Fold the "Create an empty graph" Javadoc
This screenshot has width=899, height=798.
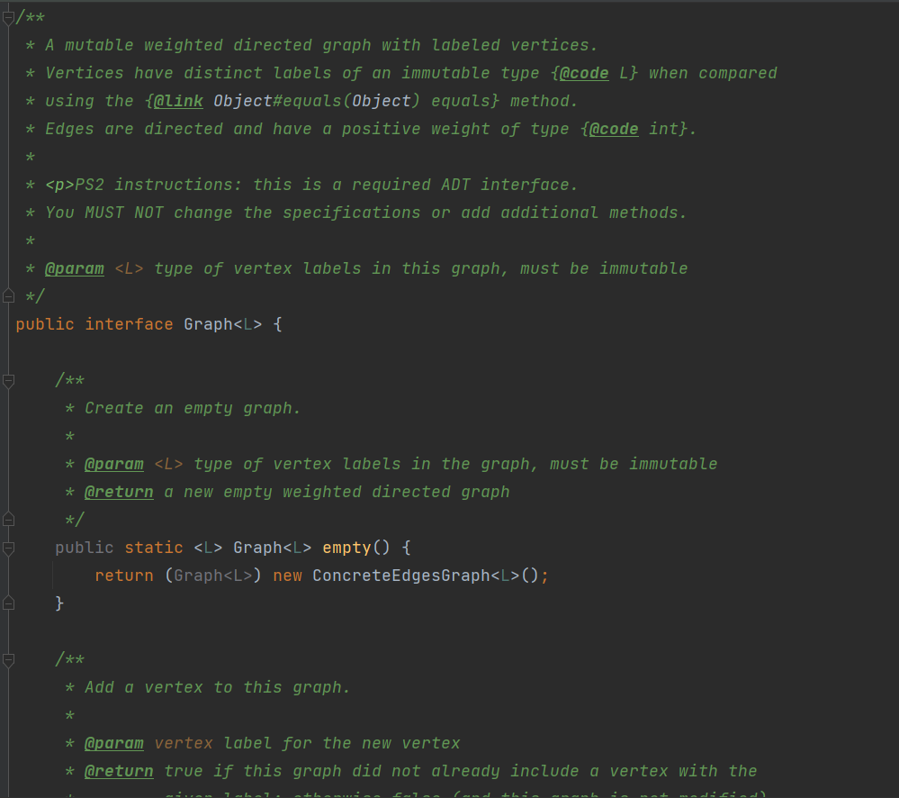tap(9, 381)
